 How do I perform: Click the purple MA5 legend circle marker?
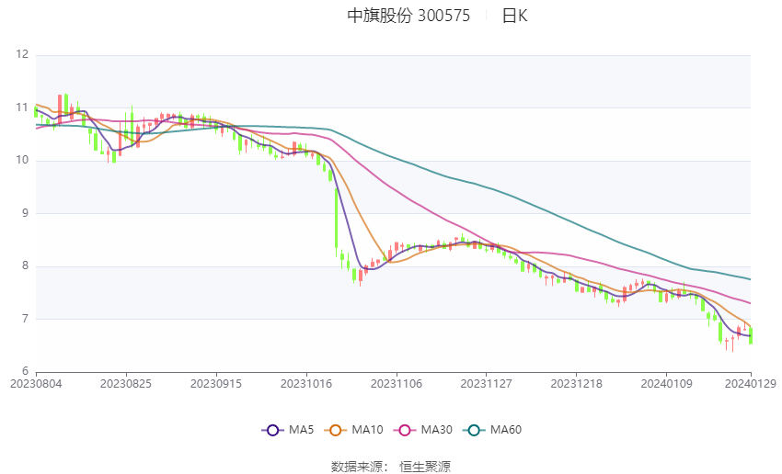click(271, 429)
